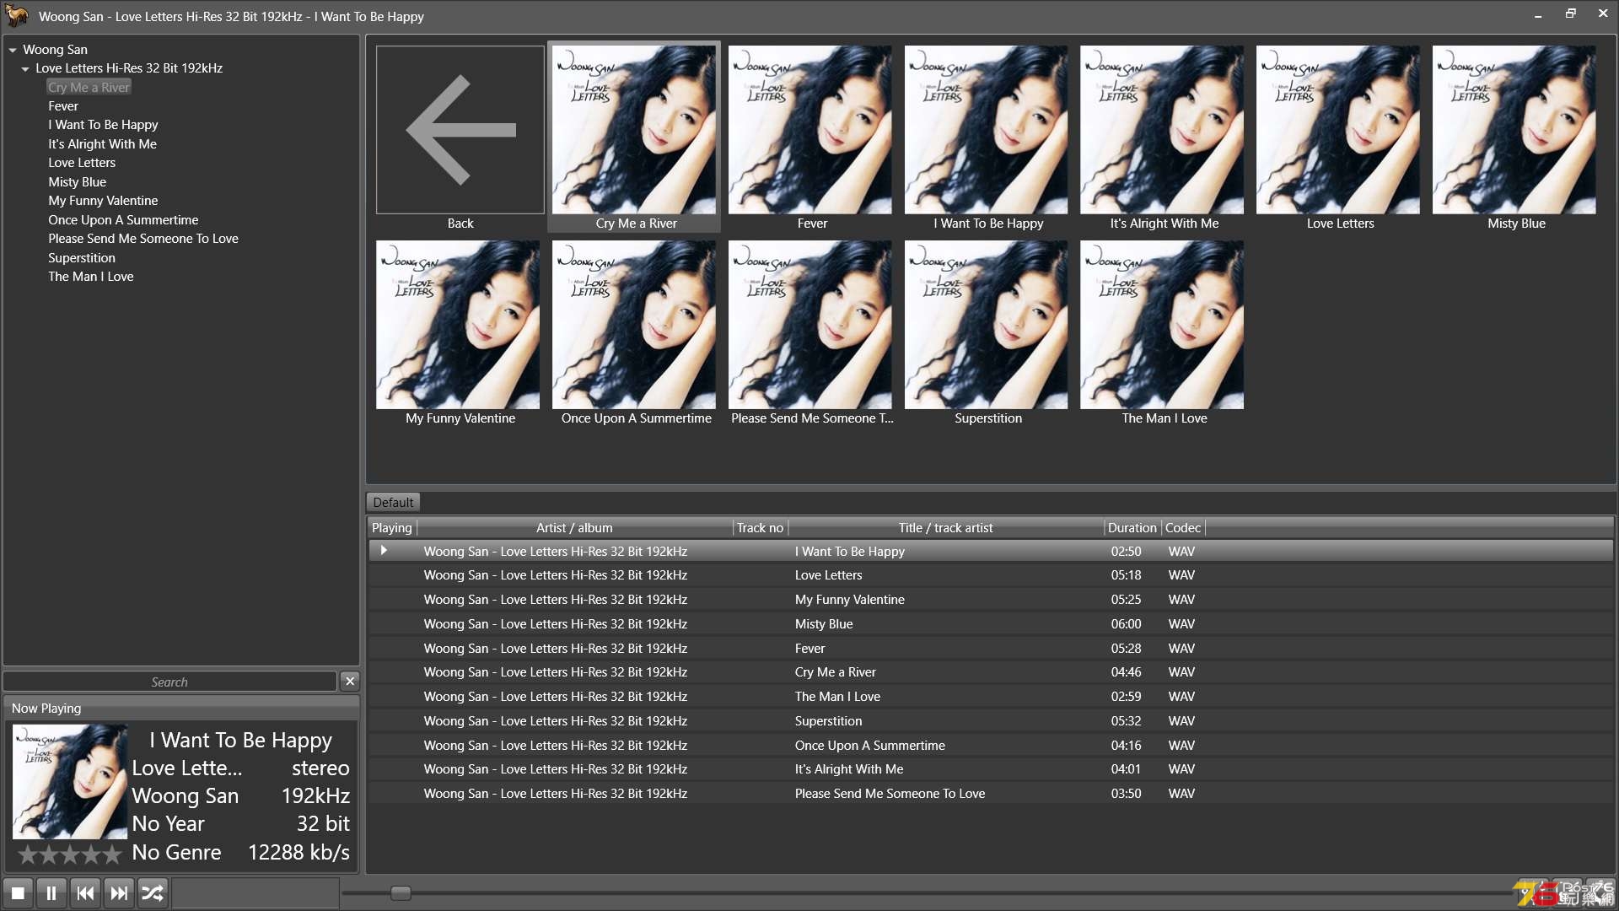Select Fever playlist row title
Image resolution: width=1619 pixels, height=911 pixels.
pos(809,649)
